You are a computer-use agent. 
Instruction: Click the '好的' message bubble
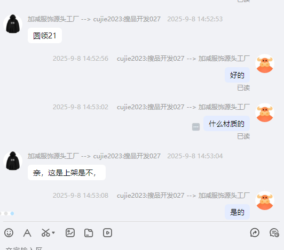[x=237, y=75]
